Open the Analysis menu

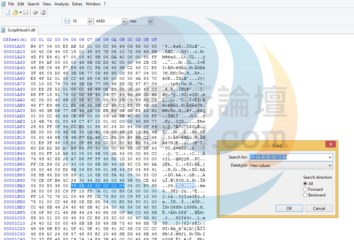pyautogui.click(x=61, y=4)
